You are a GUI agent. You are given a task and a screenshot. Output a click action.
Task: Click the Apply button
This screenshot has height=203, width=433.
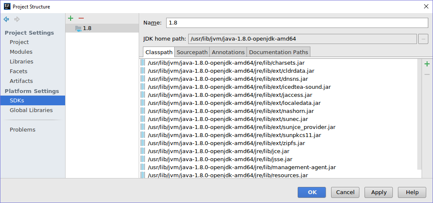tap(378, 192)
